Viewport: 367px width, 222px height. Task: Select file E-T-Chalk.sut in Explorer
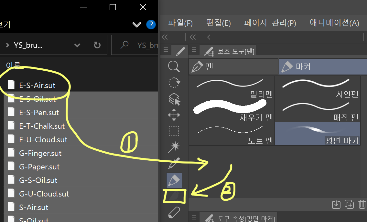pyautogui.click(x=42, y=126)
